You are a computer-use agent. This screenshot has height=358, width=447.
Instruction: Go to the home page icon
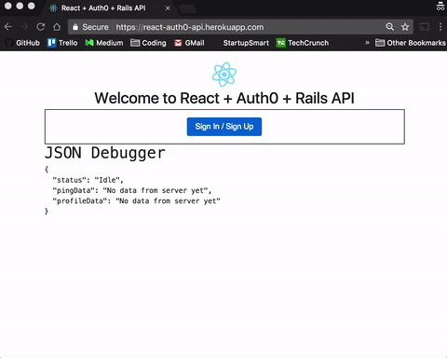[x=57, y=27]
